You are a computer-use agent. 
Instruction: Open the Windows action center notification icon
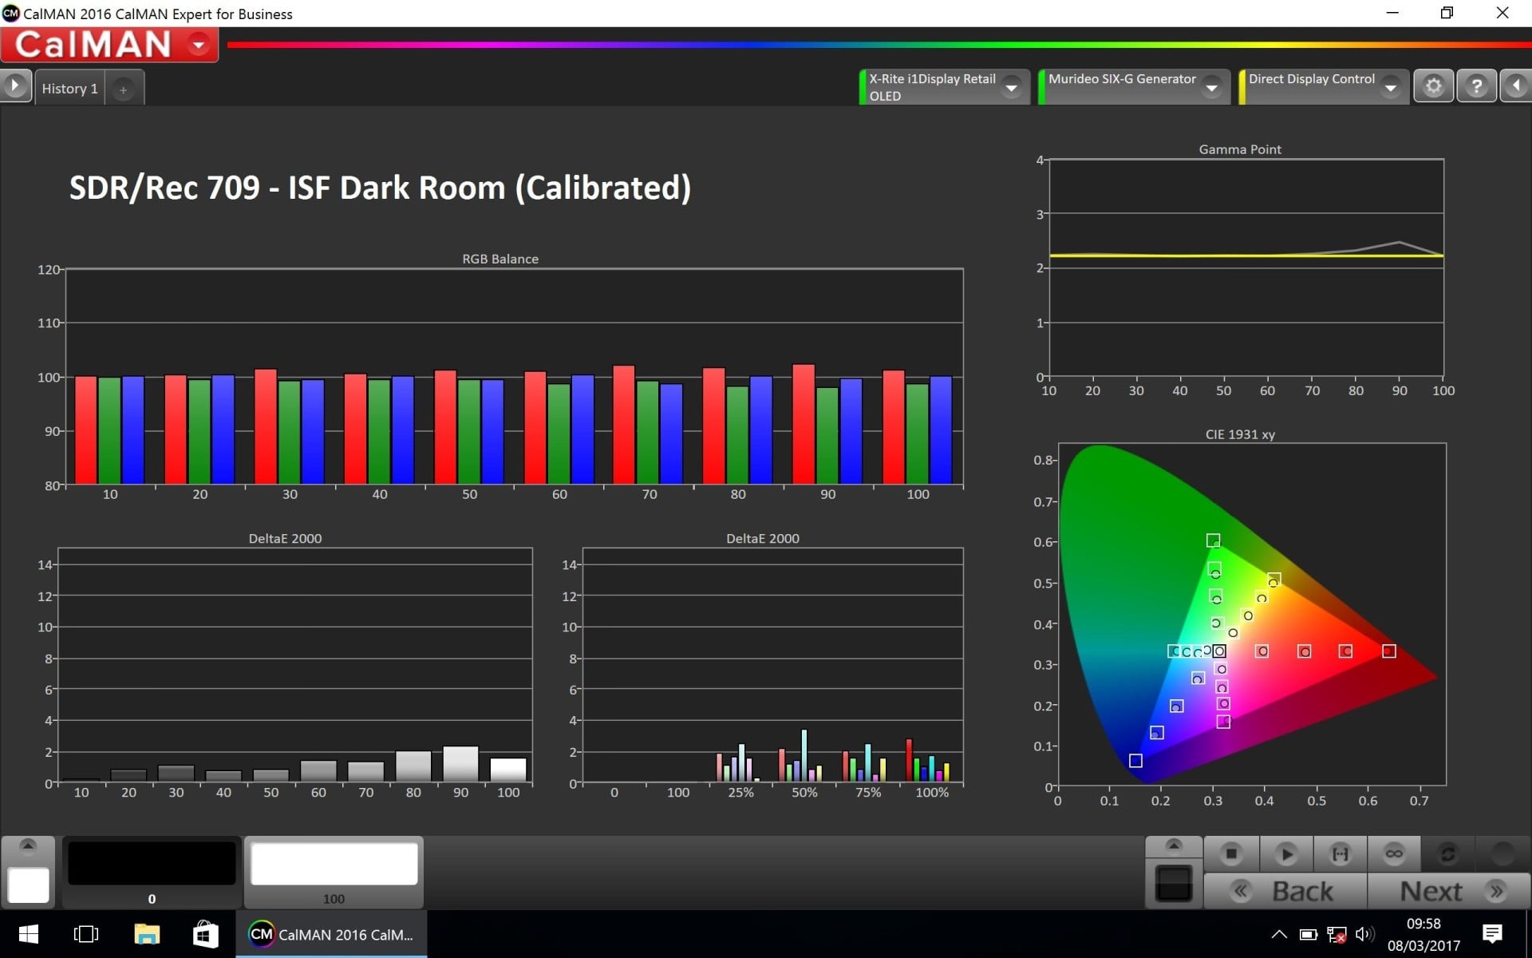click(x=1492, y=934)
